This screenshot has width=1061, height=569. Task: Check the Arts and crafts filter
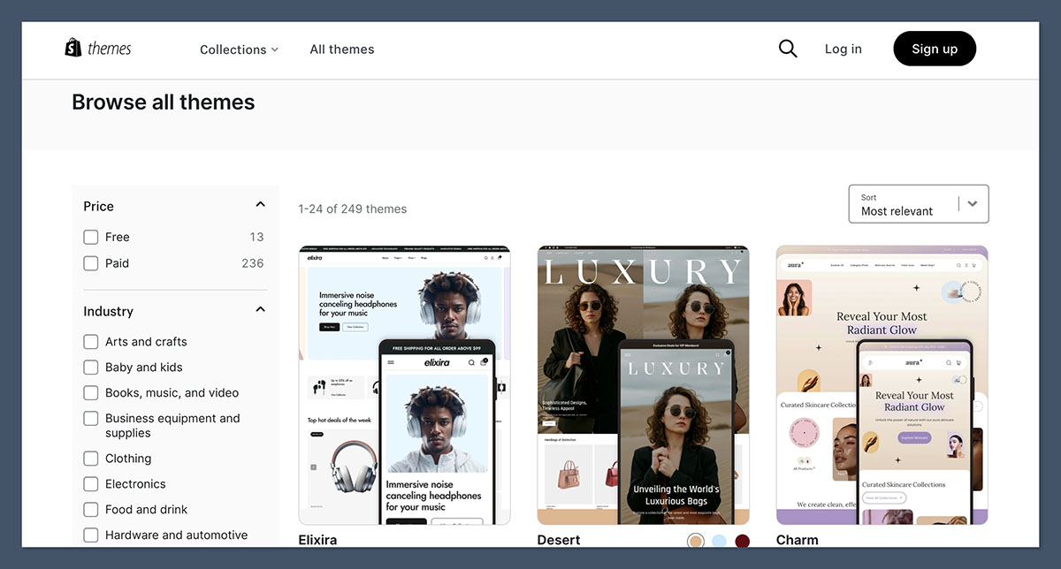click(x=90, y=341)
